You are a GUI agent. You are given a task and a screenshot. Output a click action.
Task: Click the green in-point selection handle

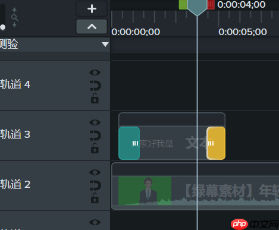(183, 4)
